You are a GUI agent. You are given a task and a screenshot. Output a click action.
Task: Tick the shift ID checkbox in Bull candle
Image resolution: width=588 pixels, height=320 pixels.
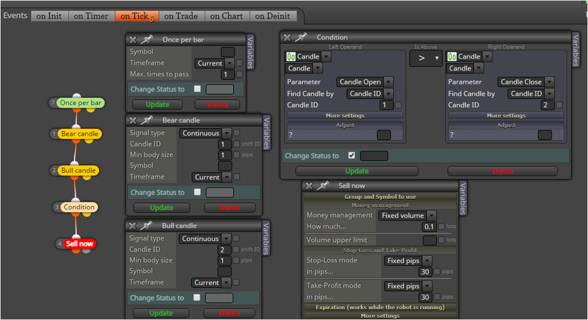(x=236, y=249)
